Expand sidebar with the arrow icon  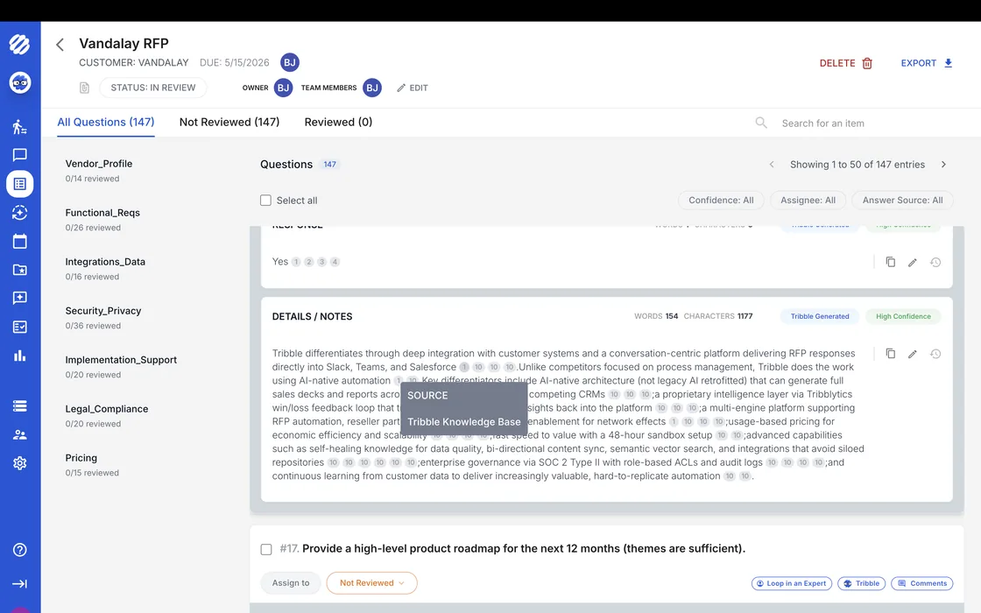tap(19, 583)
